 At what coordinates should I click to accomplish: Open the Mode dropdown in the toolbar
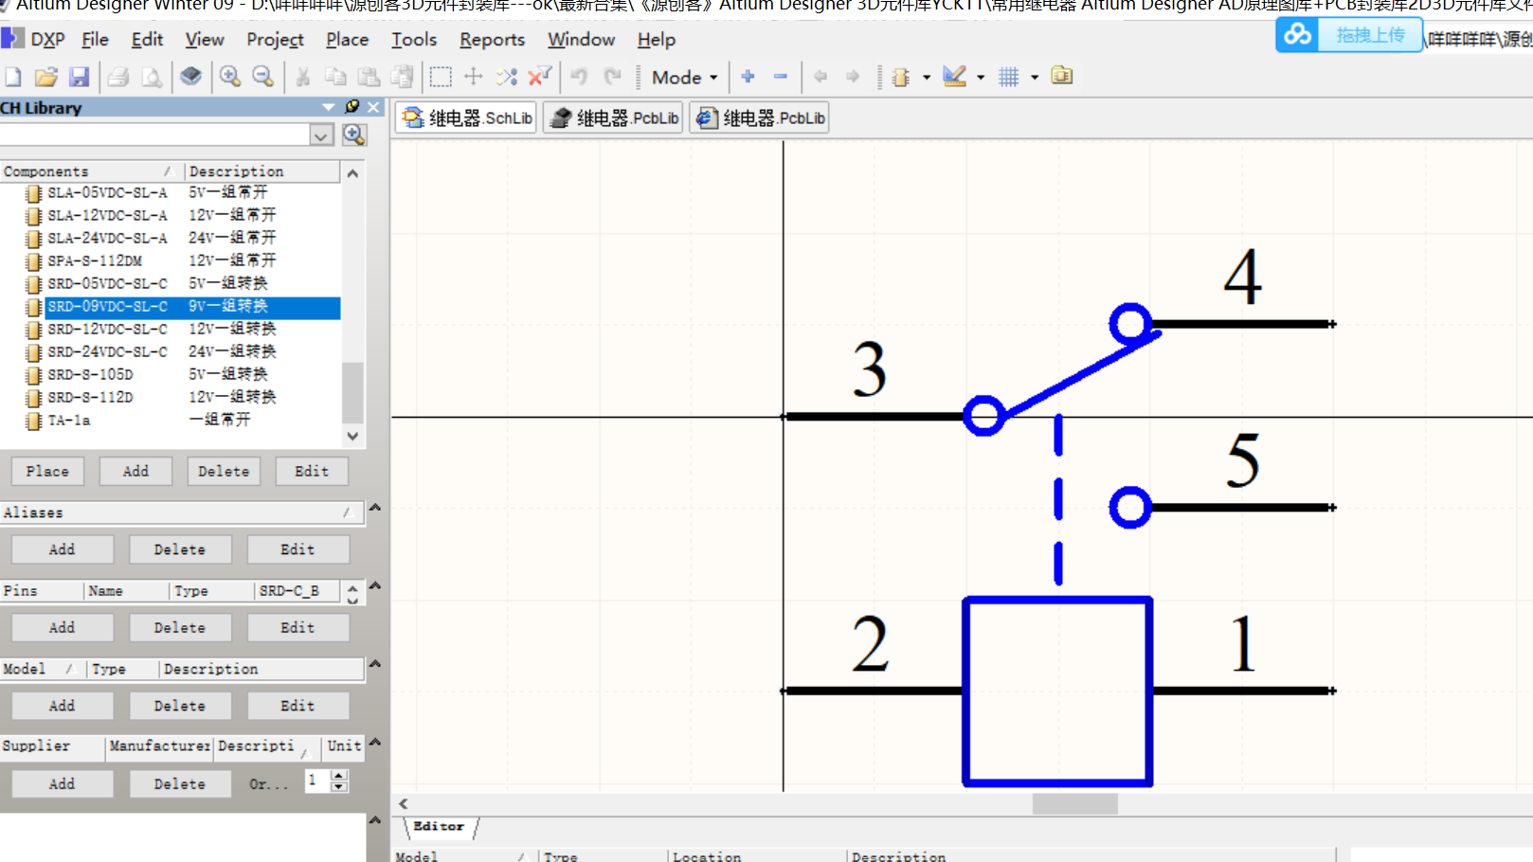(684, 78)
